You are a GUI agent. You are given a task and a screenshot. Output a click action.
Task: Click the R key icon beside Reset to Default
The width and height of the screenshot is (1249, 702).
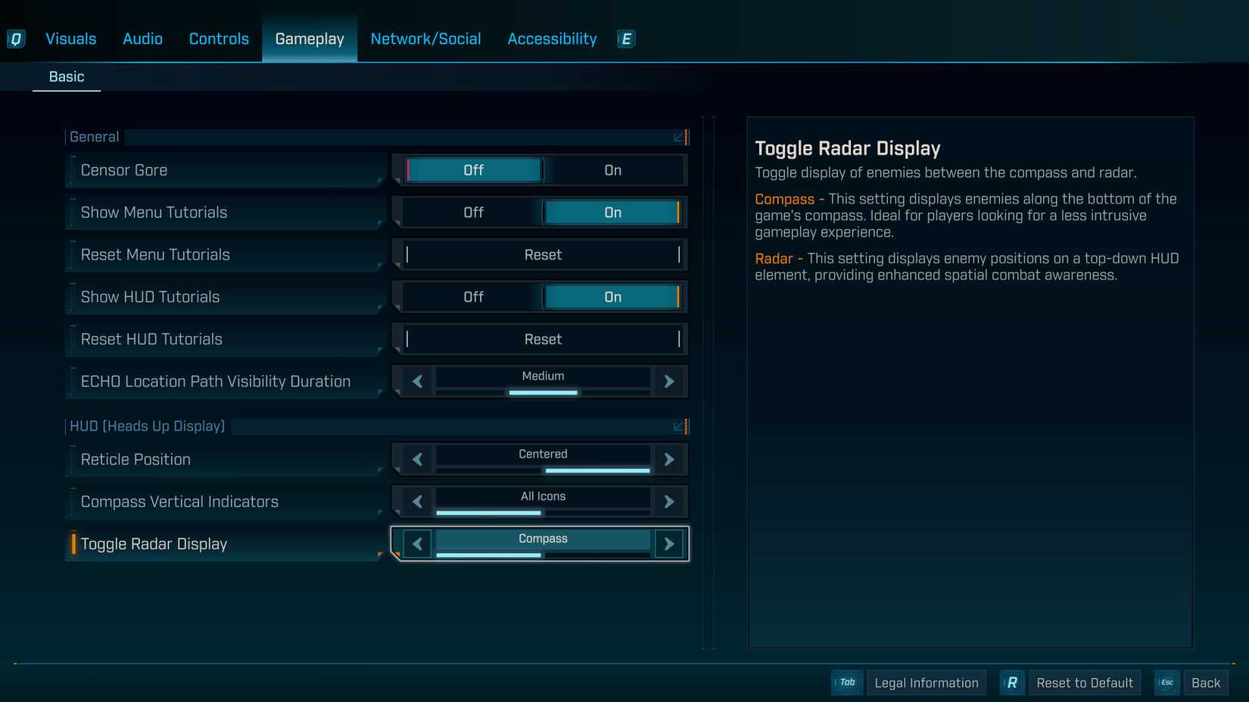click(x=1012, y=682)
